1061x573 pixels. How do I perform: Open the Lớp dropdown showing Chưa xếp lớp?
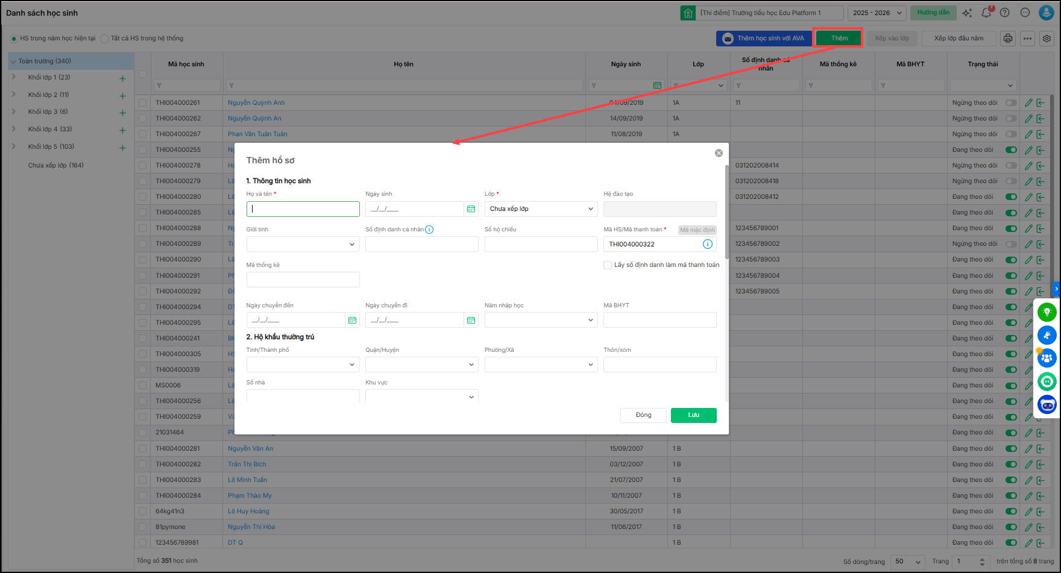click(541, 209)
